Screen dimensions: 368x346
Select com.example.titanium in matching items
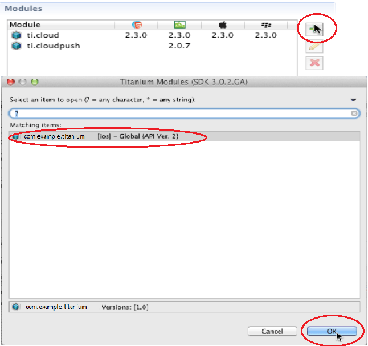[x=184, y=136]
